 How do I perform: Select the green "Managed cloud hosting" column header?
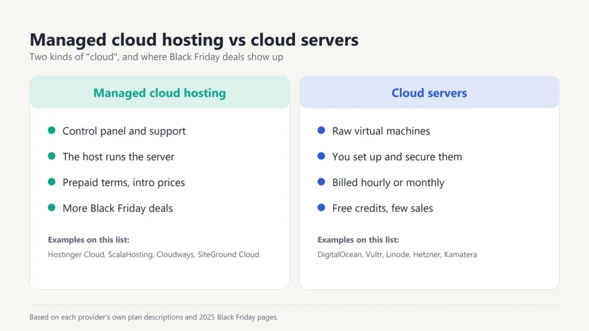point(160,93)
